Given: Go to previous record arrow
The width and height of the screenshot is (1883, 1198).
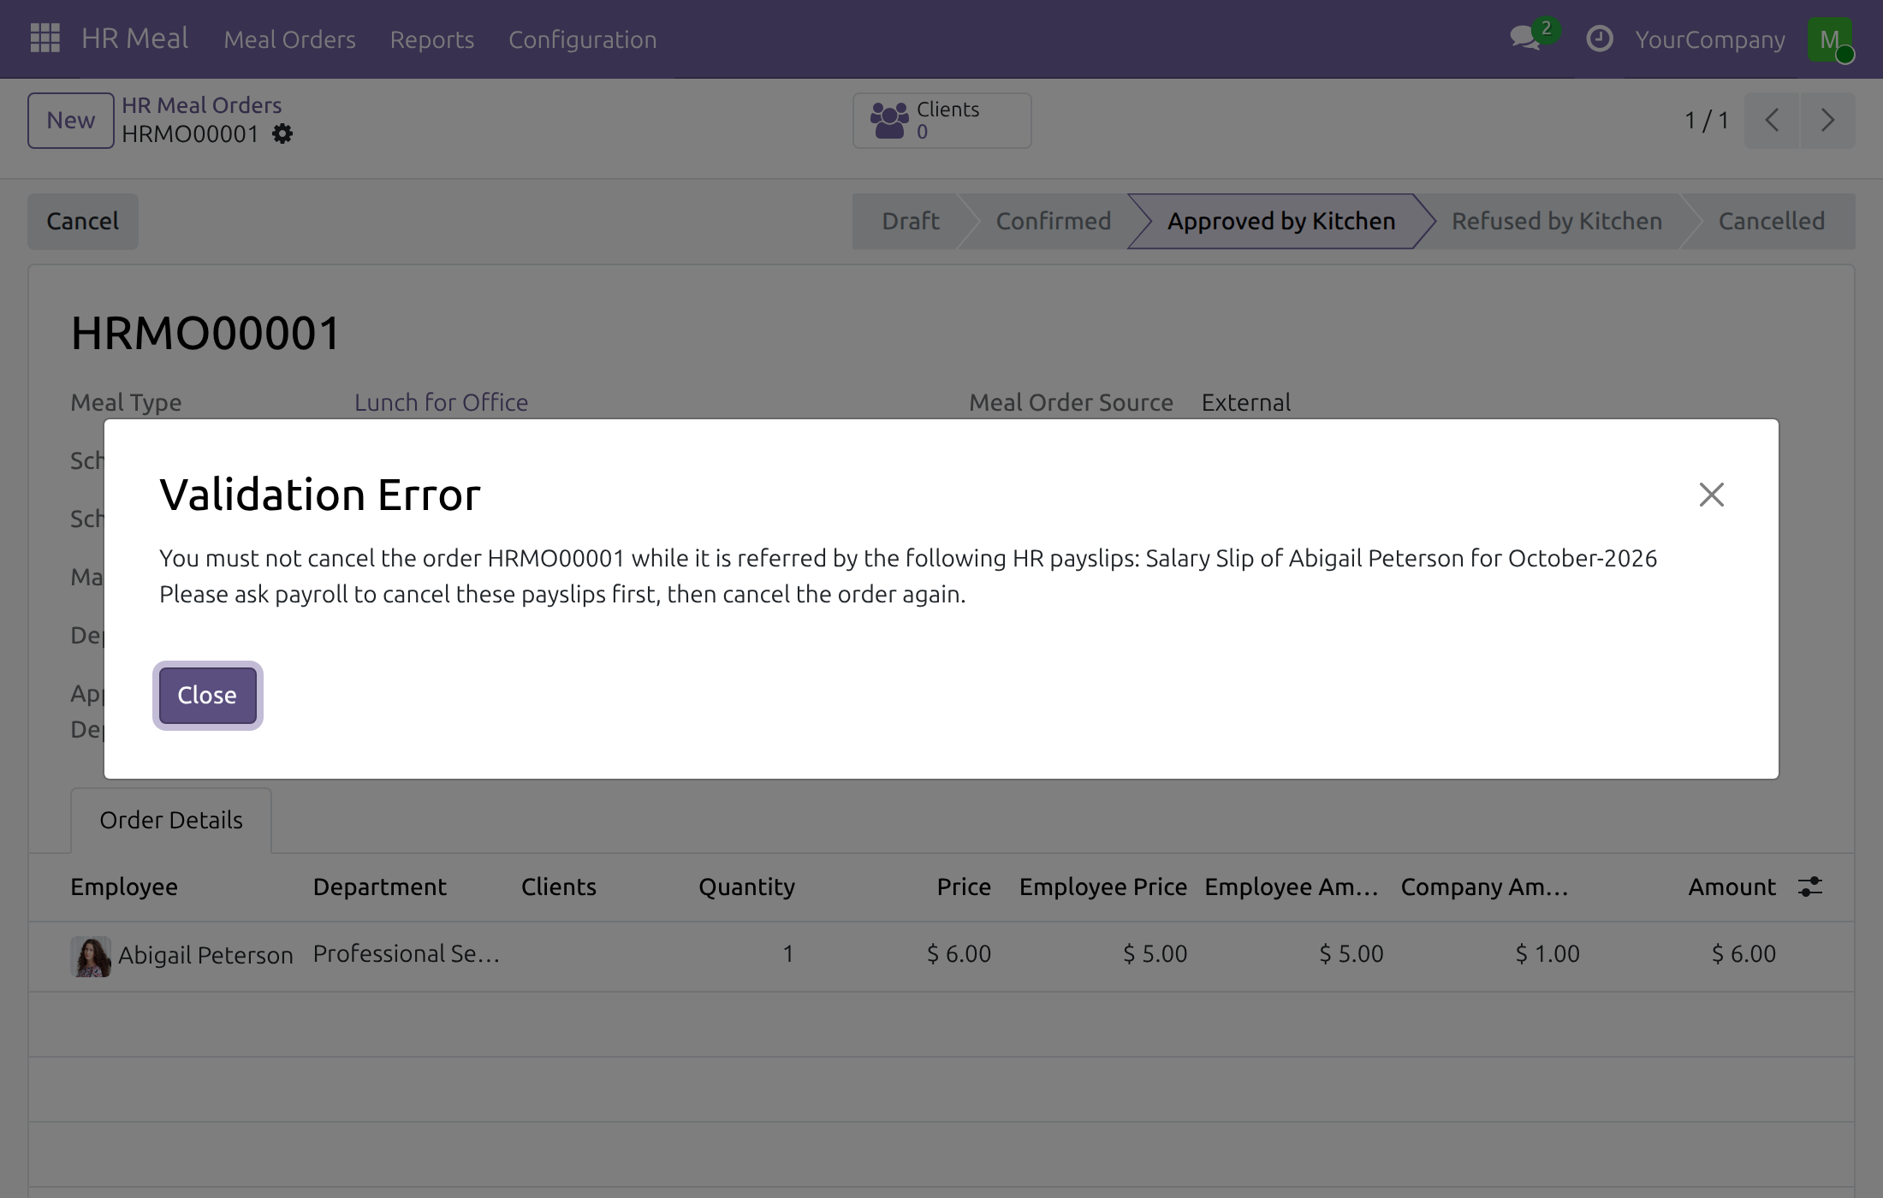Looking at the screenshot, I should click(x=1772, y=121).
